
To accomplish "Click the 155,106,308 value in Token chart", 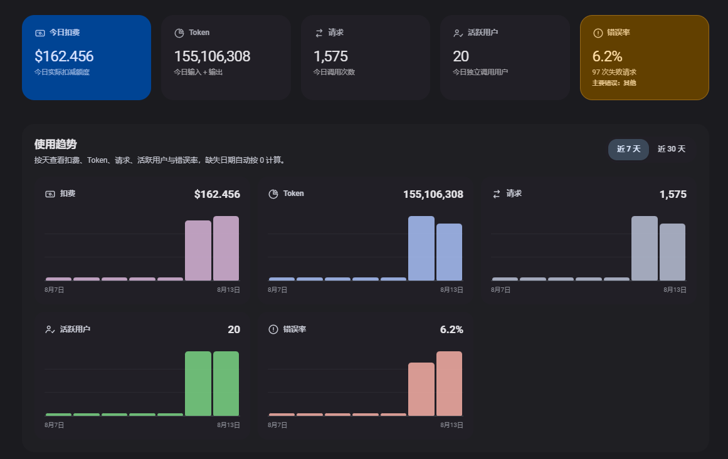I will point(433,194).
